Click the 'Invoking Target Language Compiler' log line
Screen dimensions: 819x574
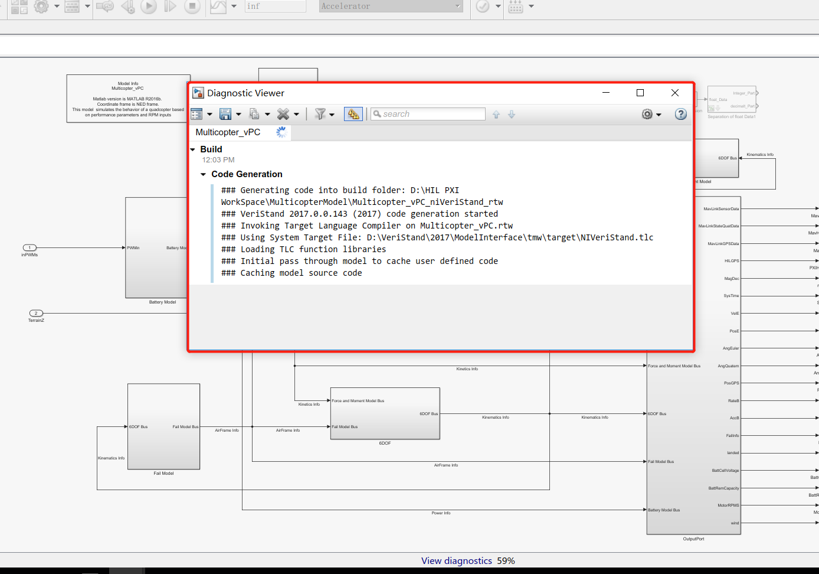[367, 226]
